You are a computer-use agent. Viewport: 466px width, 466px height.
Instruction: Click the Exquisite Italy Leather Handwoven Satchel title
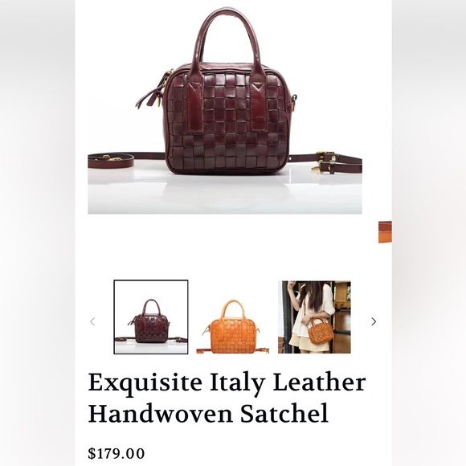tap(227, 398)
